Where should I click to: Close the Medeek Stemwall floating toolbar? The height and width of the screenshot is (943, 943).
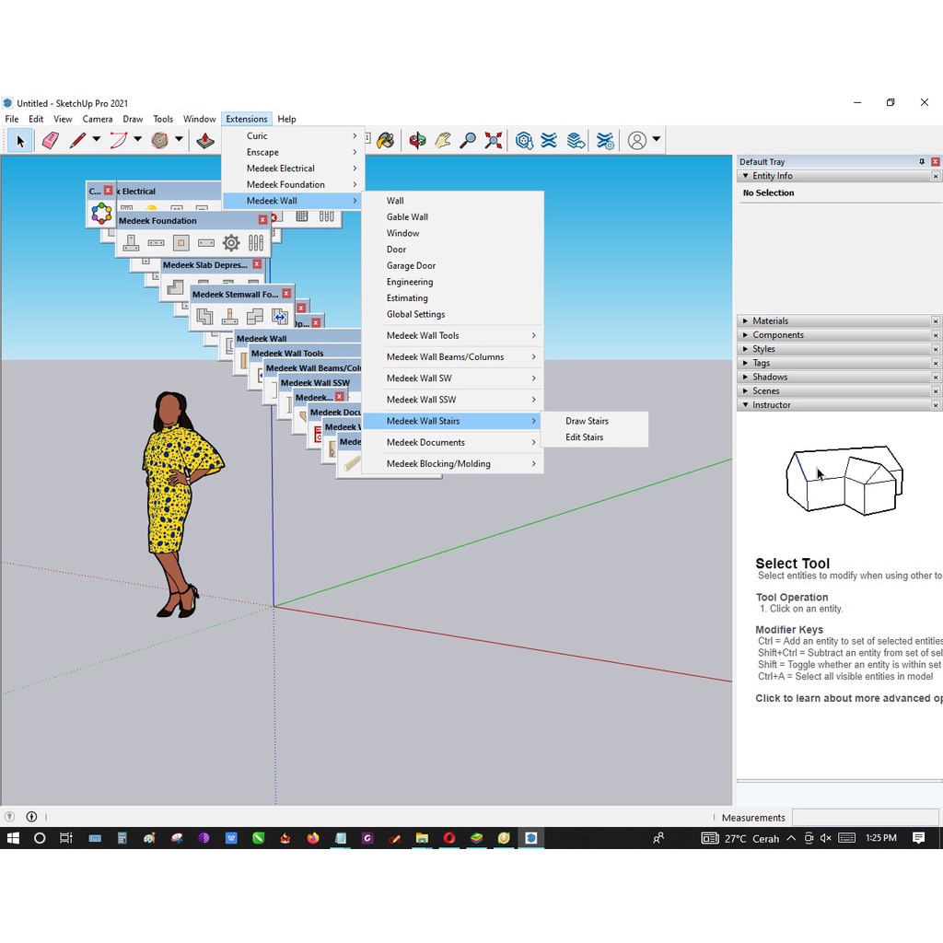(x=286, y=294)
